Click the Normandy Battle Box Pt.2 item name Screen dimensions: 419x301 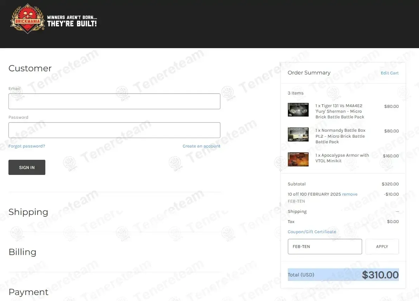(x=340, y=136)
